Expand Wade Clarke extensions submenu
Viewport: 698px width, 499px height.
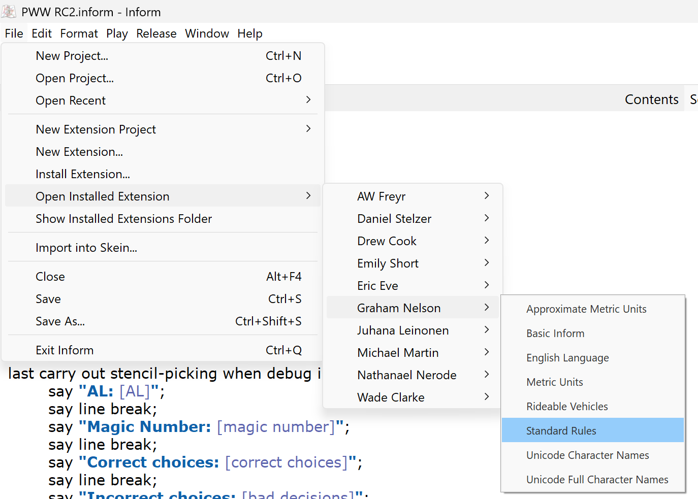tap(413, 397)
